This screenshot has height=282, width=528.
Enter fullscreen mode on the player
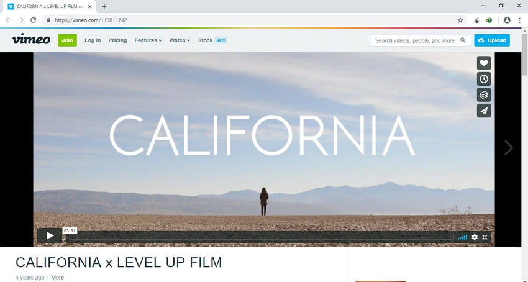485,237
